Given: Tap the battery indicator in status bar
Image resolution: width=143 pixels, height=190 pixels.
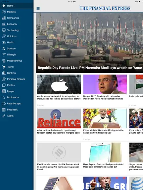Looking at the screenshot, I should tap(140, 2).
